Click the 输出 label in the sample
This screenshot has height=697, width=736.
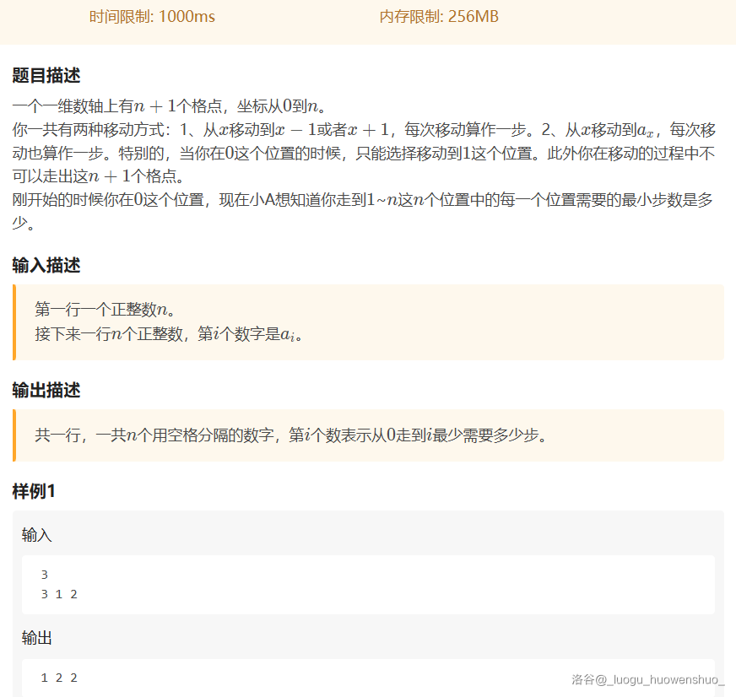pyautogui.click(x=37, y=638)
